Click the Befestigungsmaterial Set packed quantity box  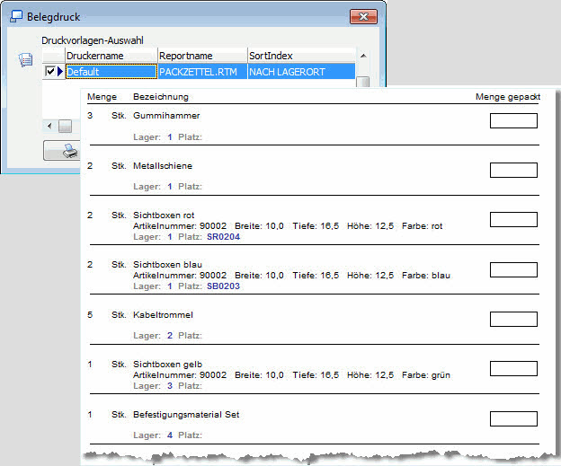pyautogui.click(x=513, y=418)
